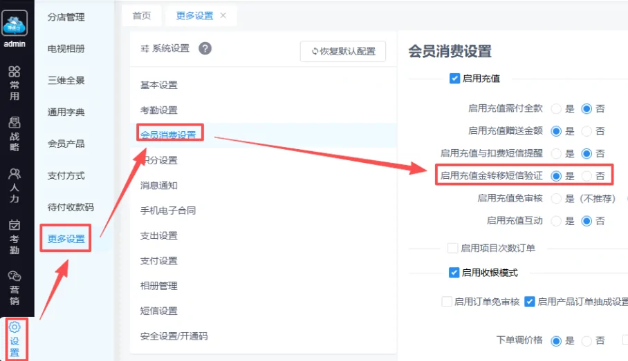
Task: Uncheck the 启用充值 checkbox
Action: point(454,79)
